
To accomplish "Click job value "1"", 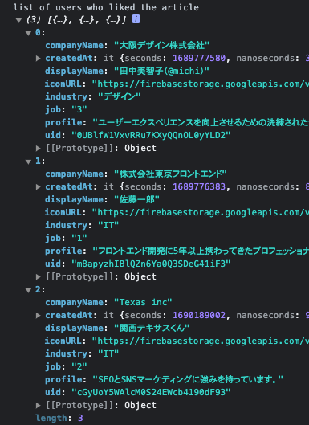I will [x=79, y=238].
